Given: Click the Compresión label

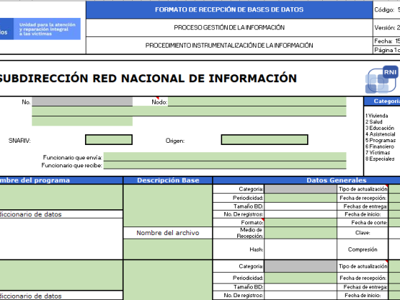Looking at the screenshot, I should 363,249.
